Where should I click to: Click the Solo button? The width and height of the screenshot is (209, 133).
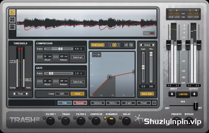(x=64, y=103)
